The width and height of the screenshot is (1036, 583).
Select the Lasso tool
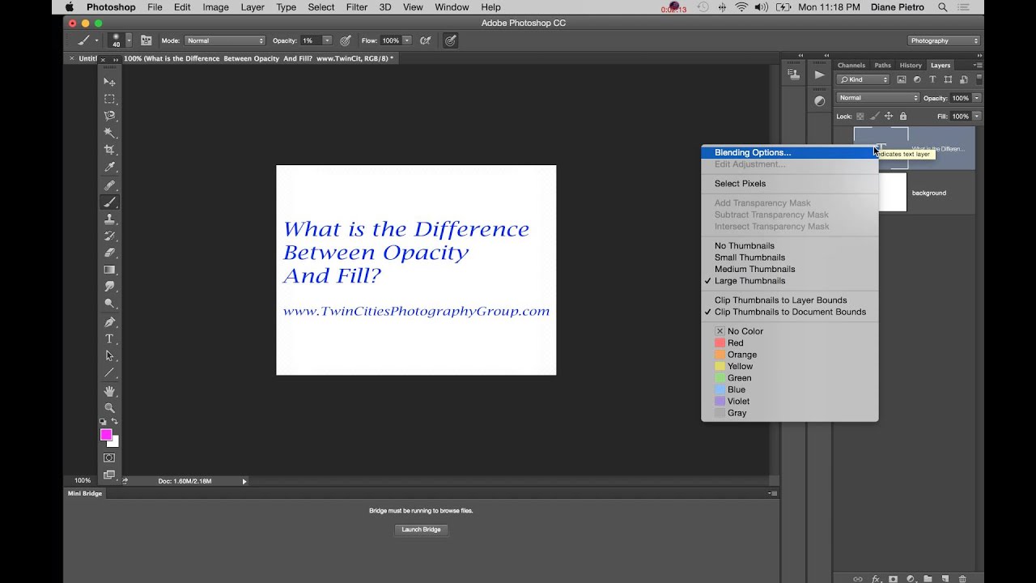pos(109,116)
